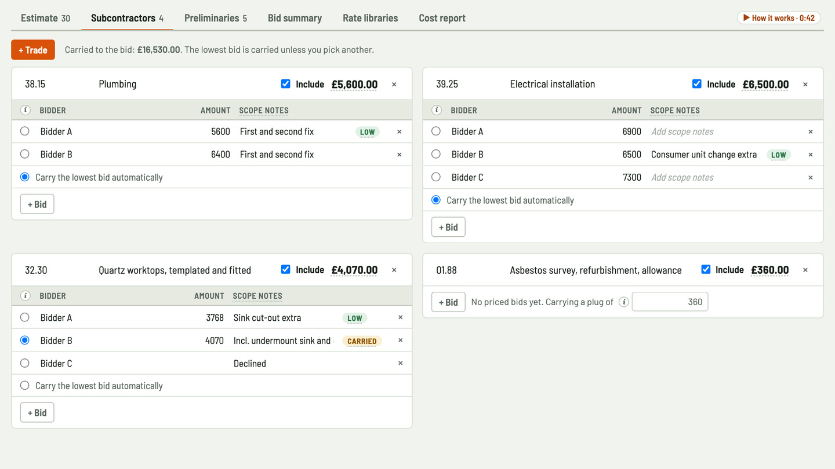Delete Quartz worktops Bidder B row

click(x=400, y=340)
